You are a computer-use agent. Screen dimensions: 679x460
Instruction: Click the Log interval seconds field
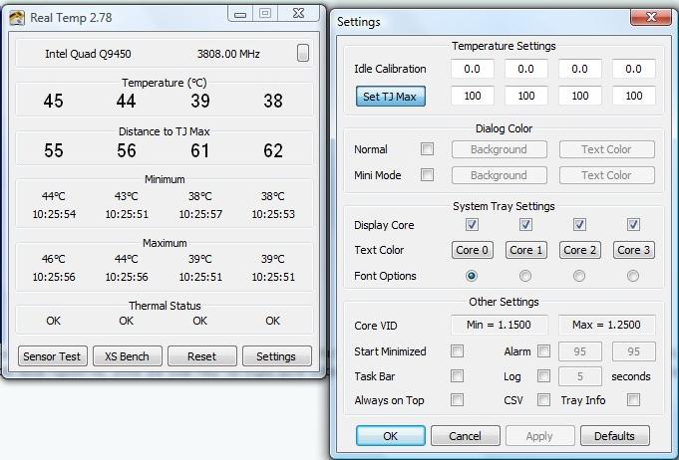point(580,376)
